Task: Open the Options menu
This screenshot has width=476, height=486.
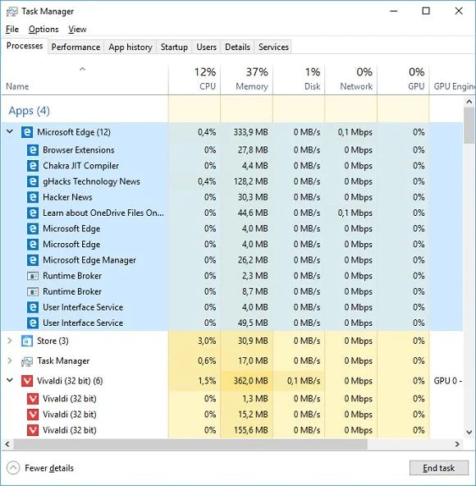Action: (x=43, y=30)
